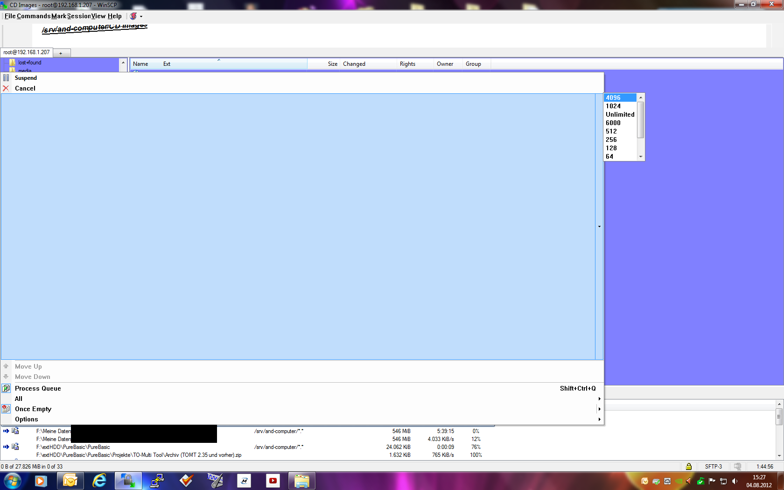Viewport: 784px width, 490px height.
Task: Click the lightning toolbar icon beside Help
Action: (x=133, y=16)
